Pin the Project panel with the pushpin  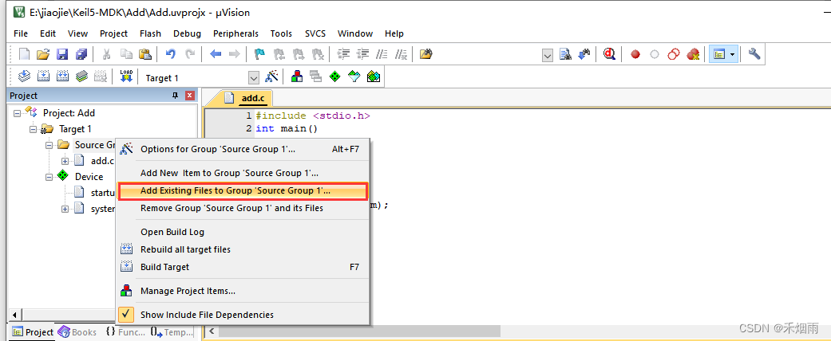click(176, 96)
